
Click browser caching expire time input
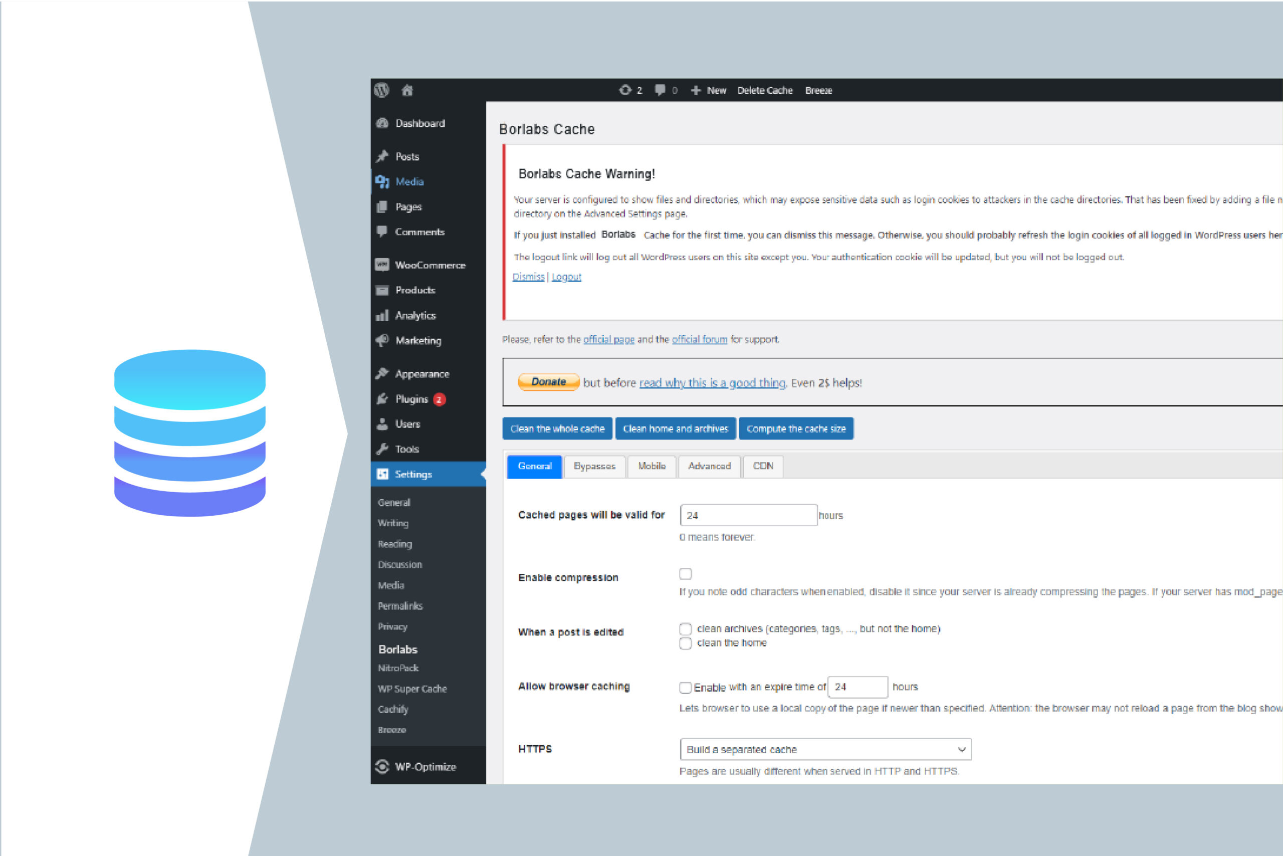click(858, 687)
